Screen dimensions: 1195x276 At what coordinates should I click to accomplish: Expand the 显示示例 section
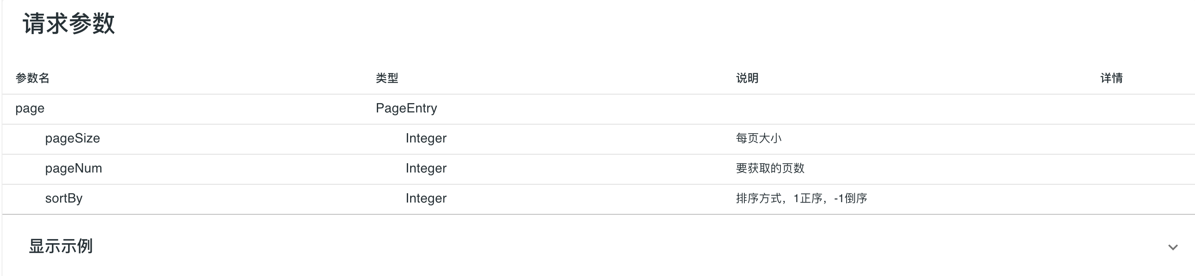(x=61, y=246)
